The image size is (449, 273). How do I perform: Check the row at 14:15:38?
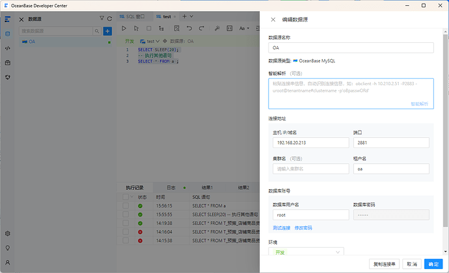(x=126, y=240)
